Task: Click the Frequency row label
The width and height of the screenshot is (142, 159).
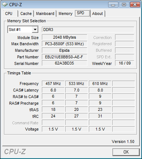Action: pyautogui.click(x=29, y=84)
